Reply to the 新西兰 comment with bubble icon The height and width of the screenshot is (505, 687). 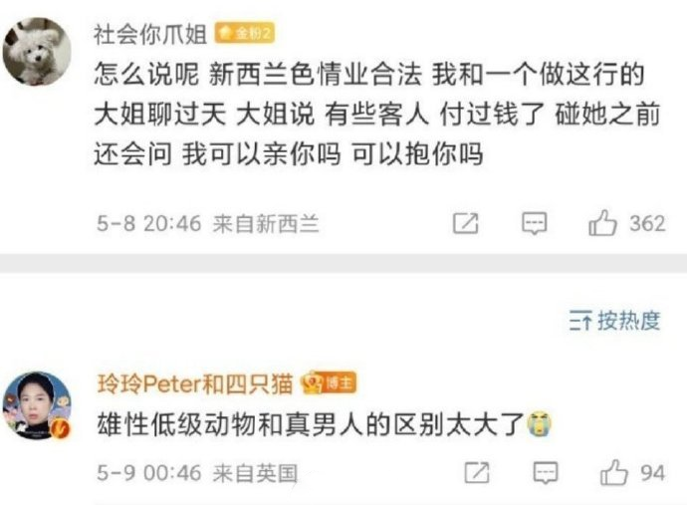click(534, 223)
